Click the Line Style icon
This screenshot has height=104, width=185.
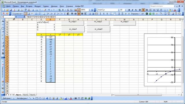[76, 98]
